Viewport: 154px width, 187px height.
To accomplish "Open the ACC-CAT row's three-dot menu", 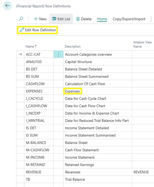I will (58, 54).
